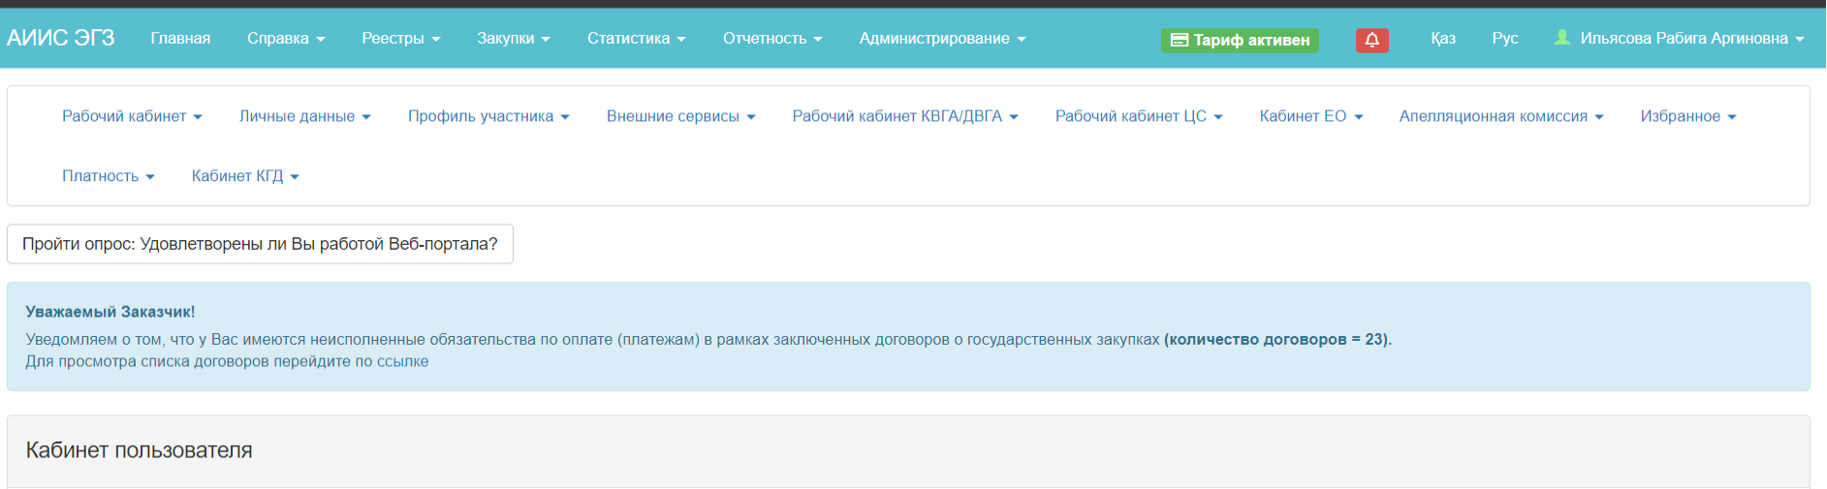The width and height of the screenshot is (1827, 489).
Task: Open the Кабинет КГД dropdown
Action: tap(245, 176)
